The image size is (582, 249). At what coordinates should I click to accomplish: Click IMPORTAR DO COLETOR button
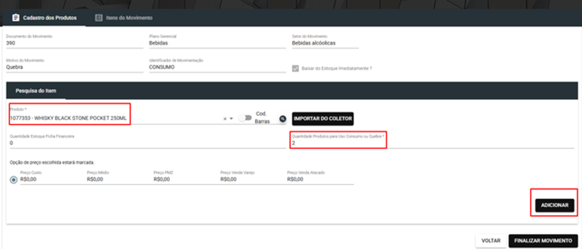click(323, 119)
